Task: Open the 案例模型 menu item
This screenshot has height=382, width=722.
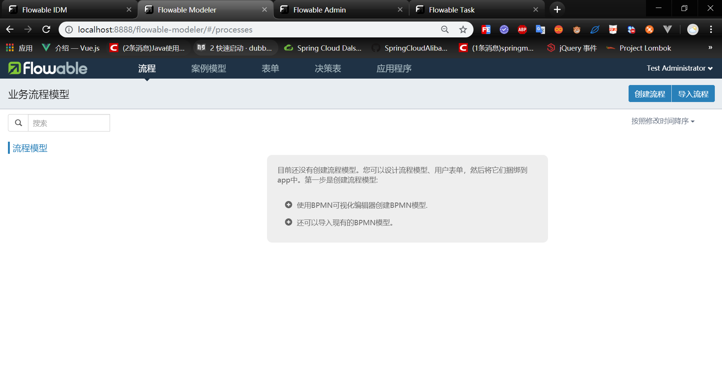Action: pyautogui.click(x=208, y=68)
